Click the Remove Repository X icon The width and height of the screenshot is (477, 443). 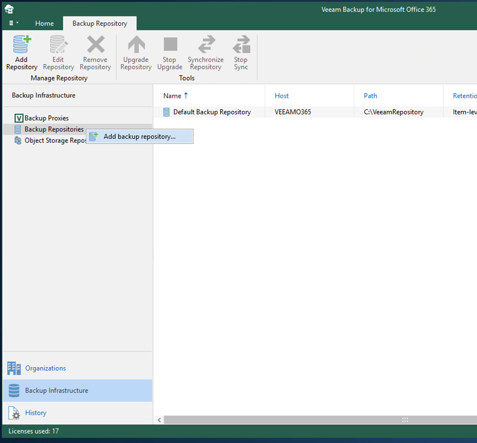pyautogui.click(x=96, y=44)
